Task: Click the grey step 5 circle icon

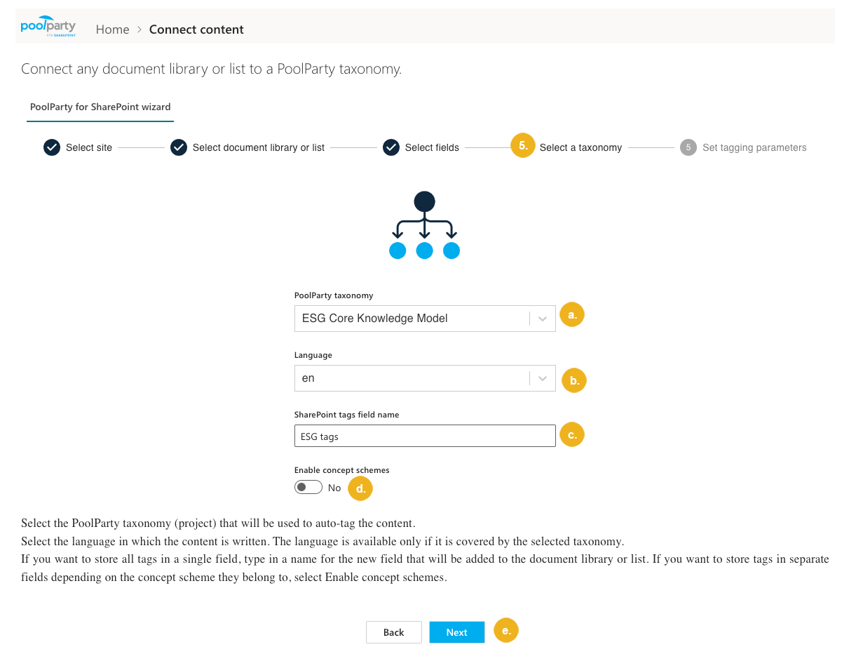Action: tap(688, 147)
